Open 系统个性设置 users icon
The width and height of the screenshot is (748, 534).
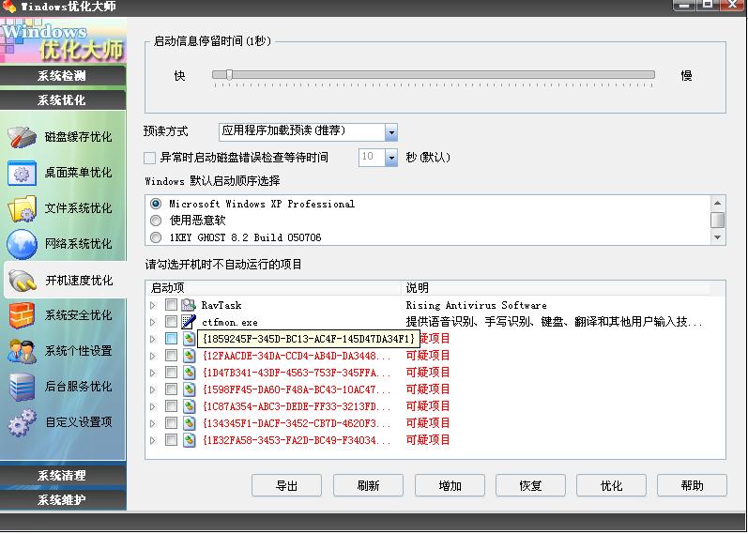(x=22, y=351)
